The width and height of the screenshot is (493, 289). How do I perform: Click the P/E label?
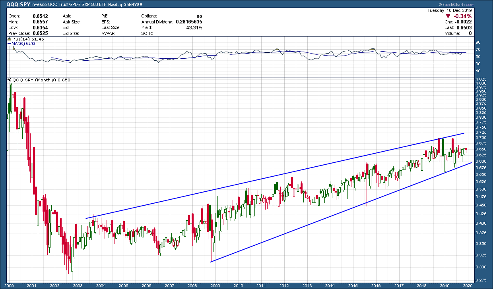pos(106,16)
